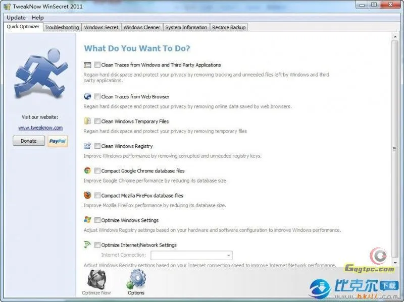This screenshot has height=302, width=404.
Task: Open the Help menu
Action: click(38, 18)
